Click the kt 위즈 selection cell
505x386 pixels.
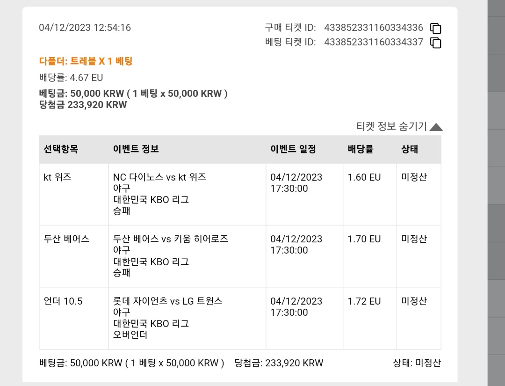coord(74,194)
